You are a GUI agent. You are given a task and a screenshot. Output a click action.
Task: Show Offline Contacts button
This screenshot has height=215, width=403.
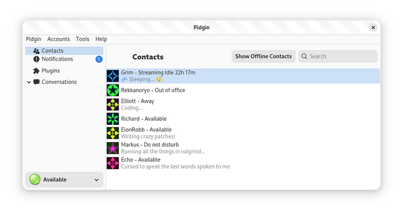[x=264, y=57]
